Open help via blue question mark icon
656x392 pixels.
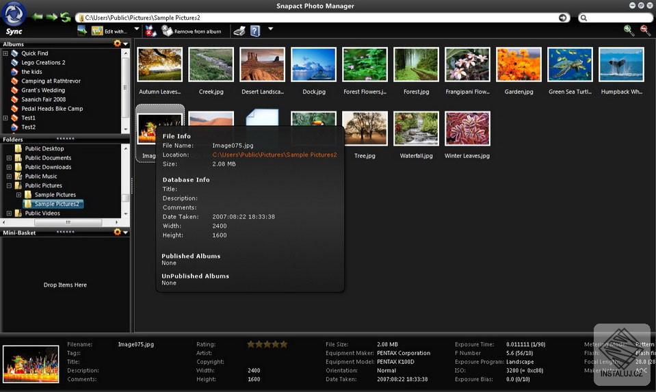click(x=255, y=31)
